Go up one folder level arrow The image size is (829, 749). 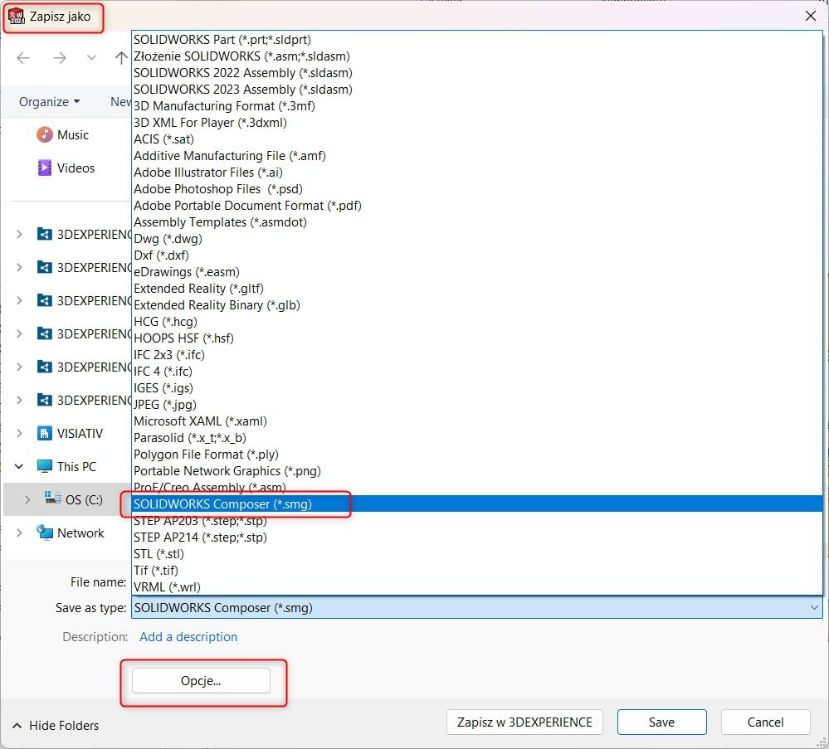point(121,57)
